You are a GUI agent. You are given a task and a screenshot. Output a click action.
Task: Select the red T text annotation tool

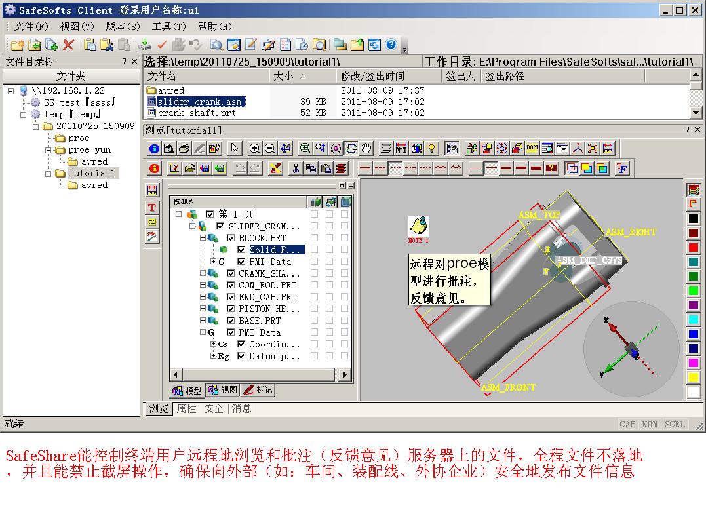tap(152, 207)
